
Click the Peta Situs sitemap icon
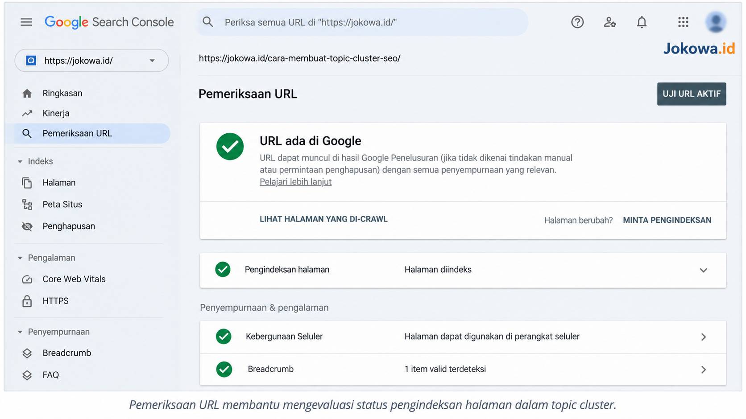tap(27, 205)
